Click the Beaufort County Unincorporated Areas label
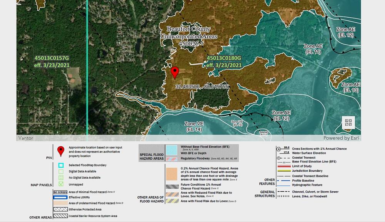This screenshot has width=385, height=222. [189, 36]
